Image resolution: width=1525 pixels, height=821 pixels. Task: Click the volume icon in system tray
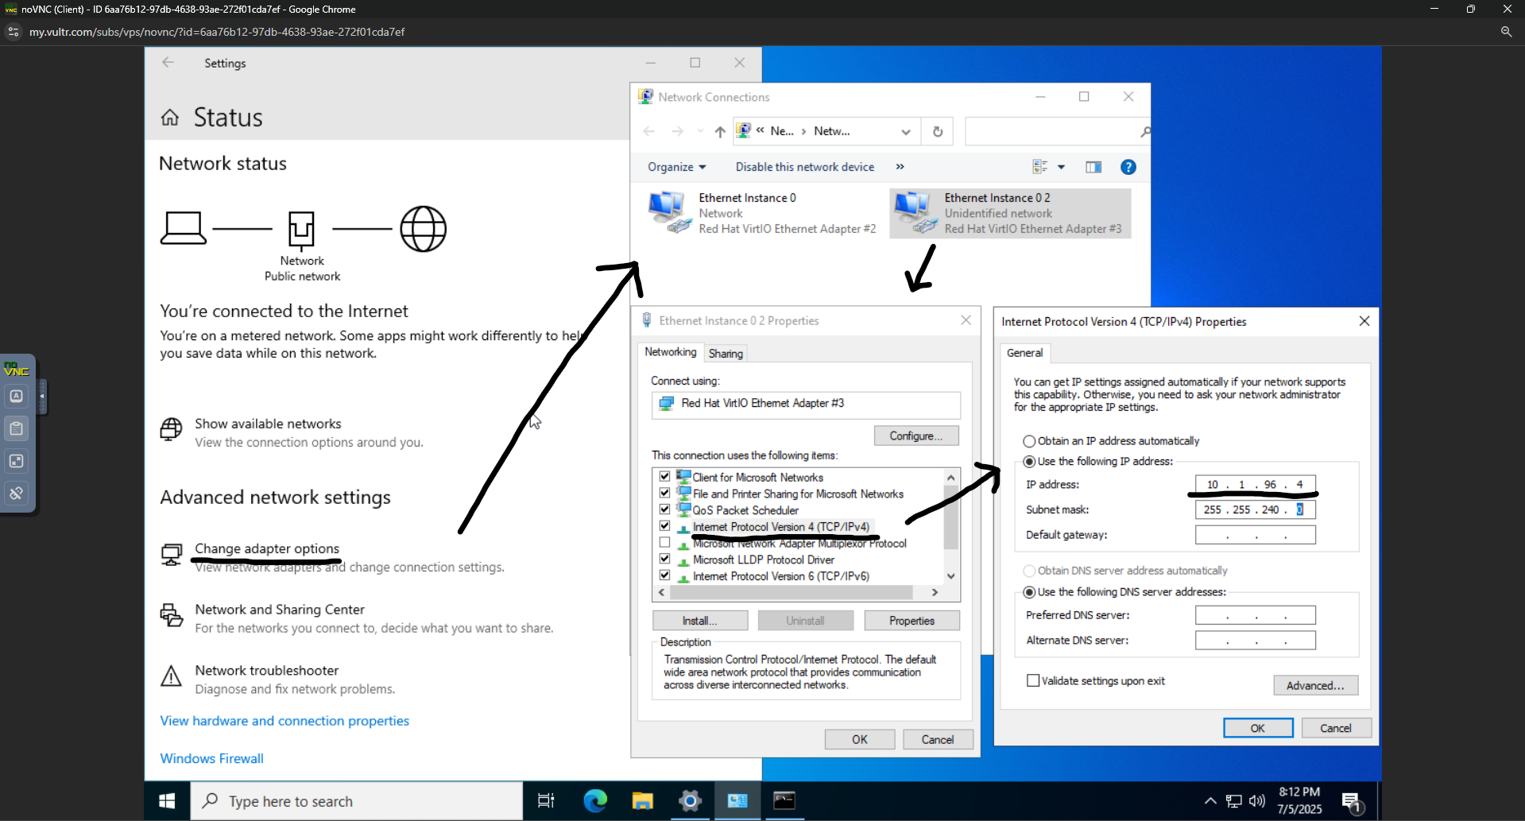(1257, 801)
